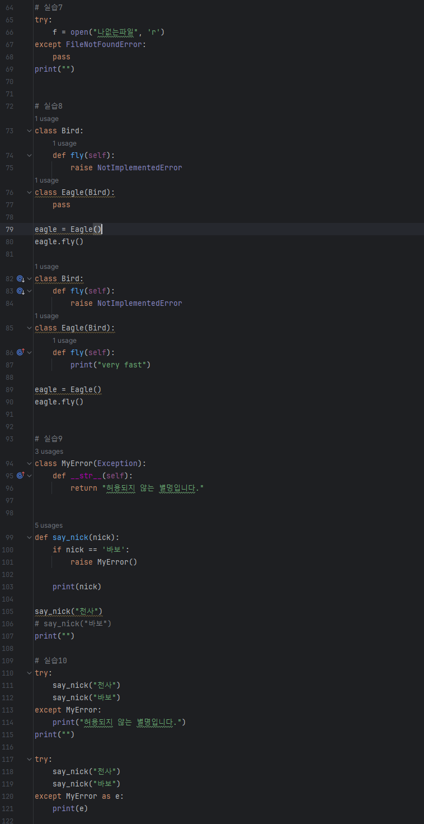Click print with 허용되지 않는 별명입니다 on line 114
Screen dimensions: 424x824
[x=119, y=722]
